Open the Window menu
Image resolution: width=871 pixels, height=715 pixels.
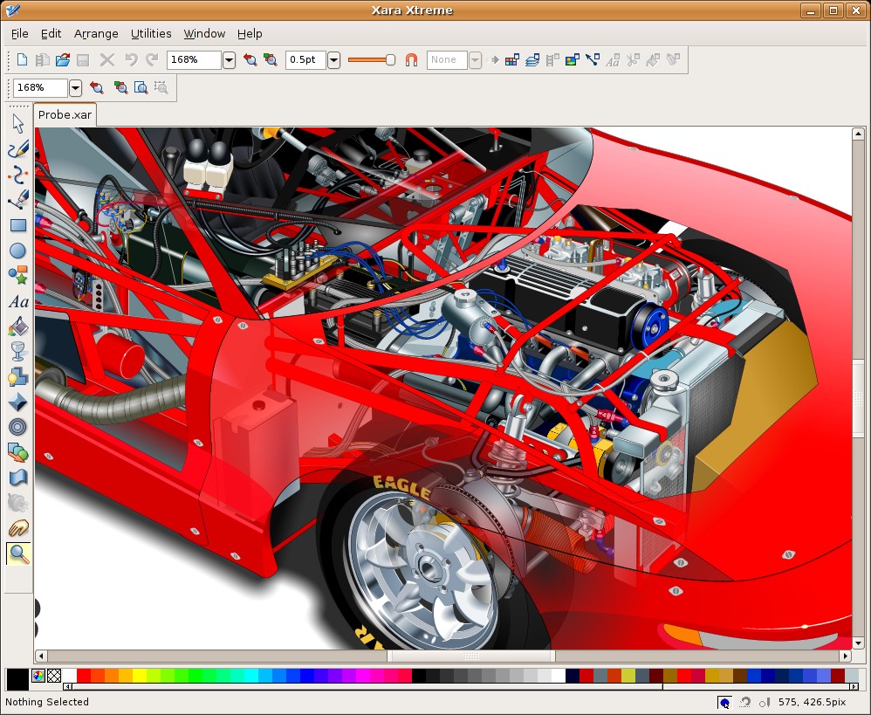point(204,34)
